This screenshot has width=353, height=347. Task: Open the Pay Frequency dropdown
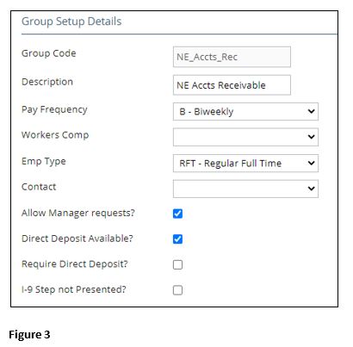point(245,111)
